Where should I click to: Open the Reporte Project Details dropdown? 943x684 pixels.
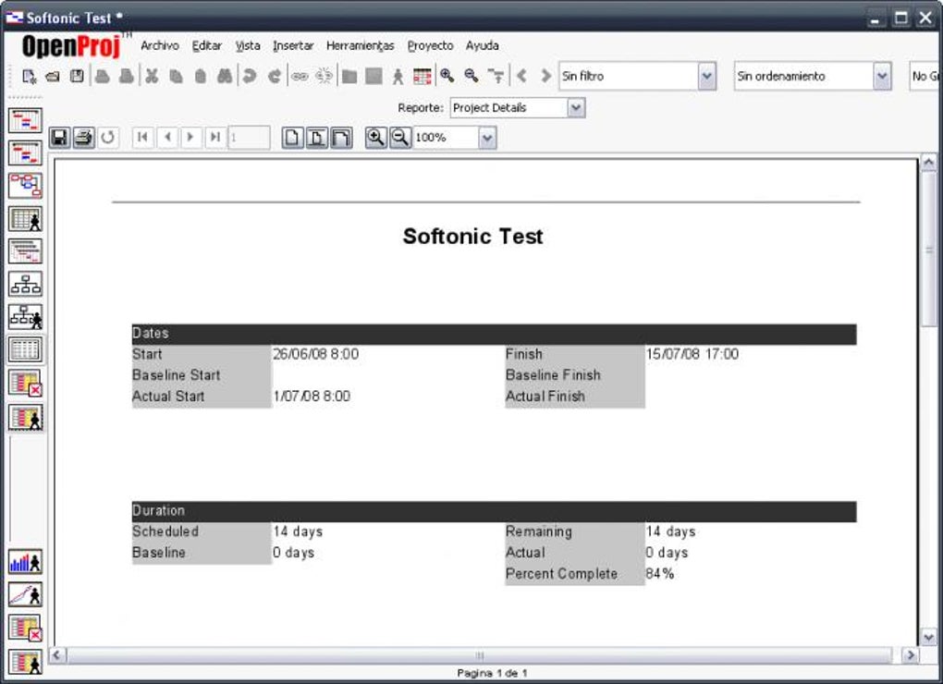[x=576, y=107]
